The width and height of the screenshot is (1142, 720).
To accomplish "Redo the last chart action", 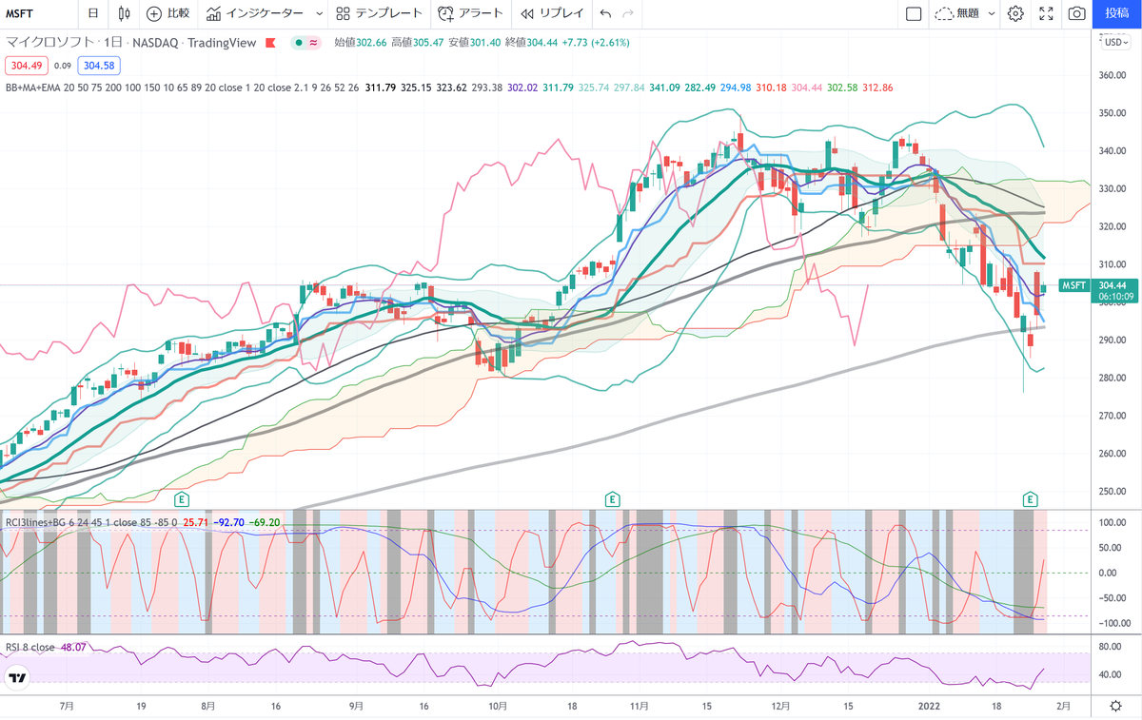I will [x=627, y=13].
